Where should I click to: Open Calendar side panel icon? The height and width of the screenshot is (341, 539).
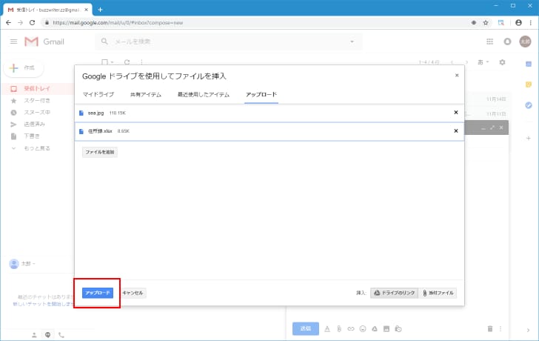pos(529,64)
